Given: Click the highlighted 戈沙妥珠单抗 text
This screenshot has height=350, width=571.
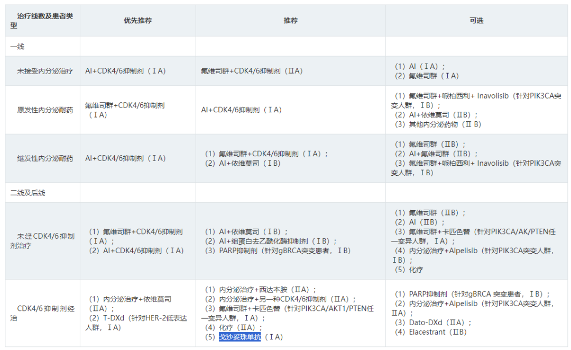Looking at the screenshot, I should 240,337.
